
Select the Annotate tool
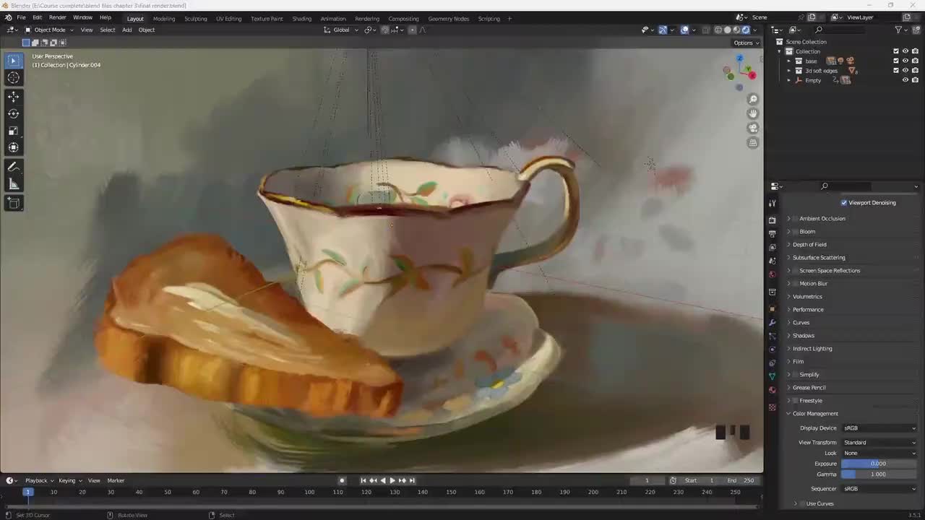pyautogui.click(x=13, y=167)
